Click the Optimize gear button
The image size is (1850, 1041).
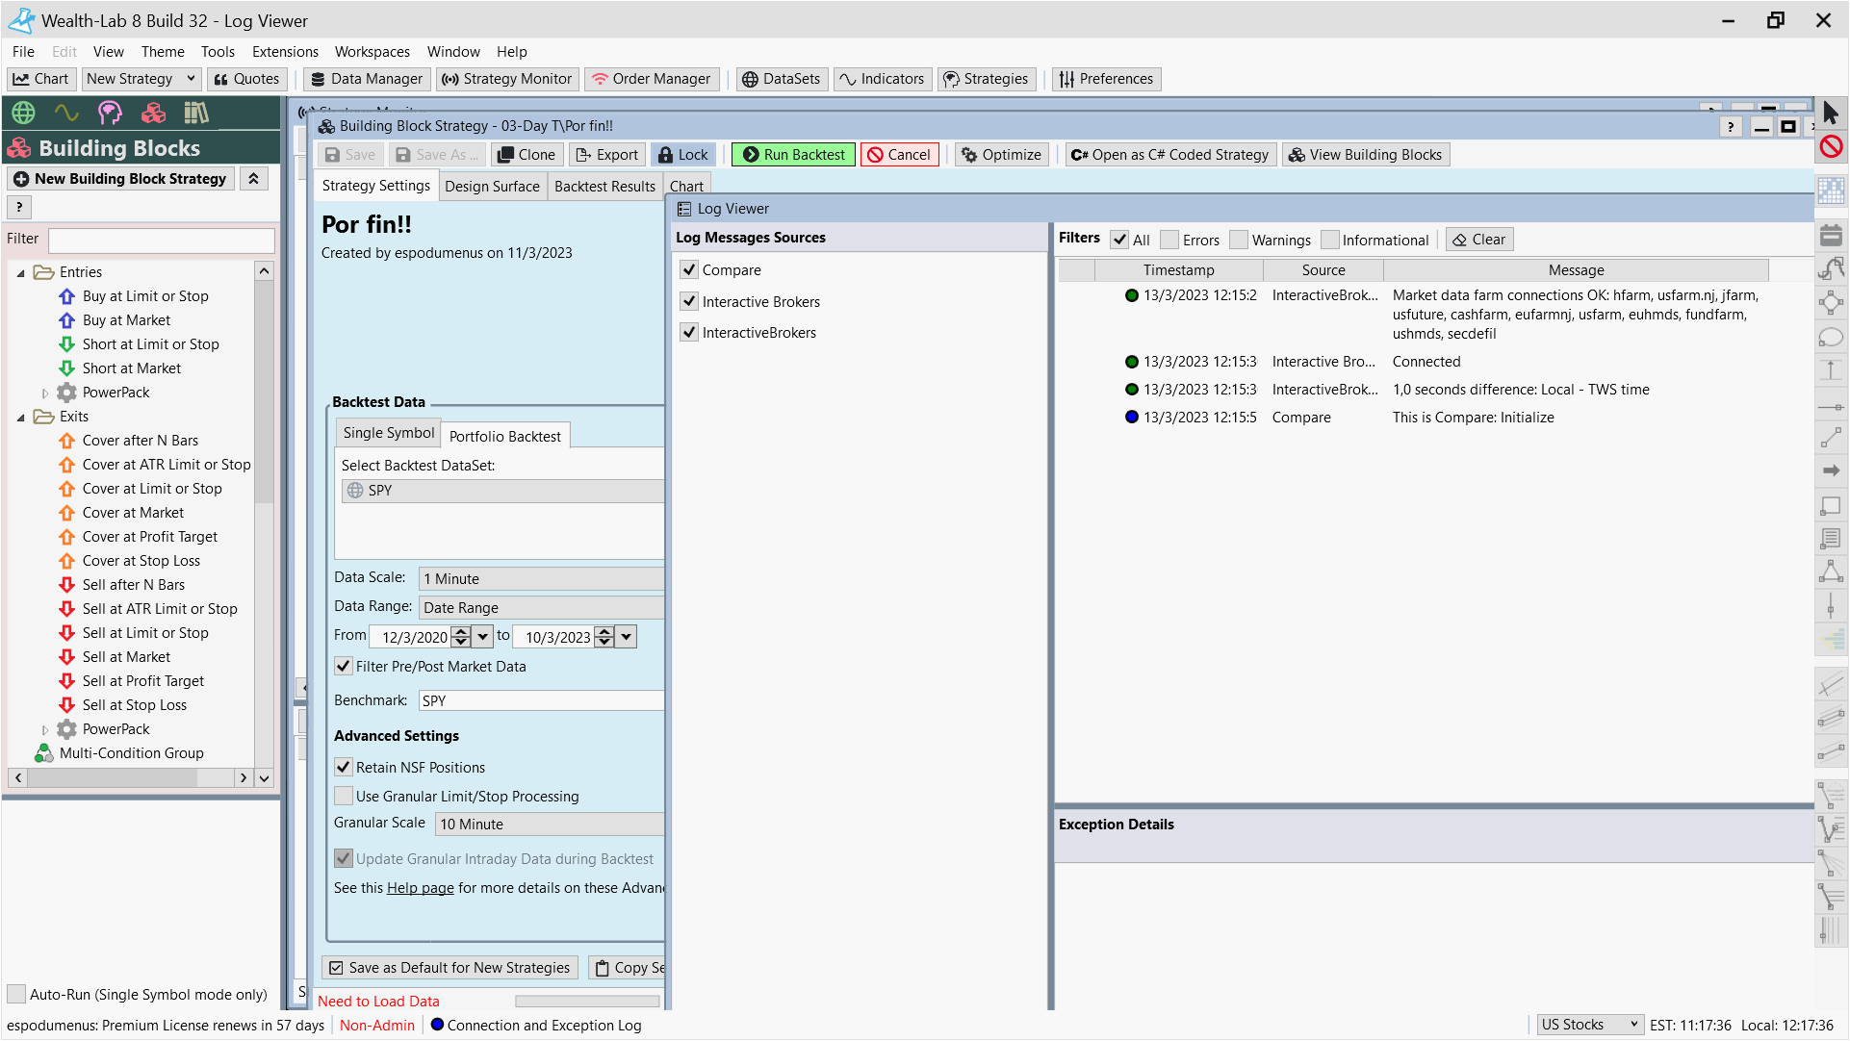tap(1001, 155)
